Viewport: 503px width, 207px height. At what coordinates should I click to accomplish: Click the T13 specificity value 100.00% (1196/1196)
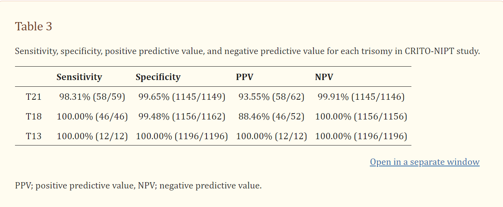[x=182, y=136]
